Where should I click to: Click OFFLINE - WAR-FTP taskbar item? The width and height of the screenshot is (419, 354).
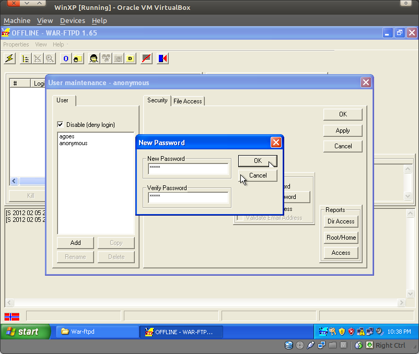pos(181,332)
